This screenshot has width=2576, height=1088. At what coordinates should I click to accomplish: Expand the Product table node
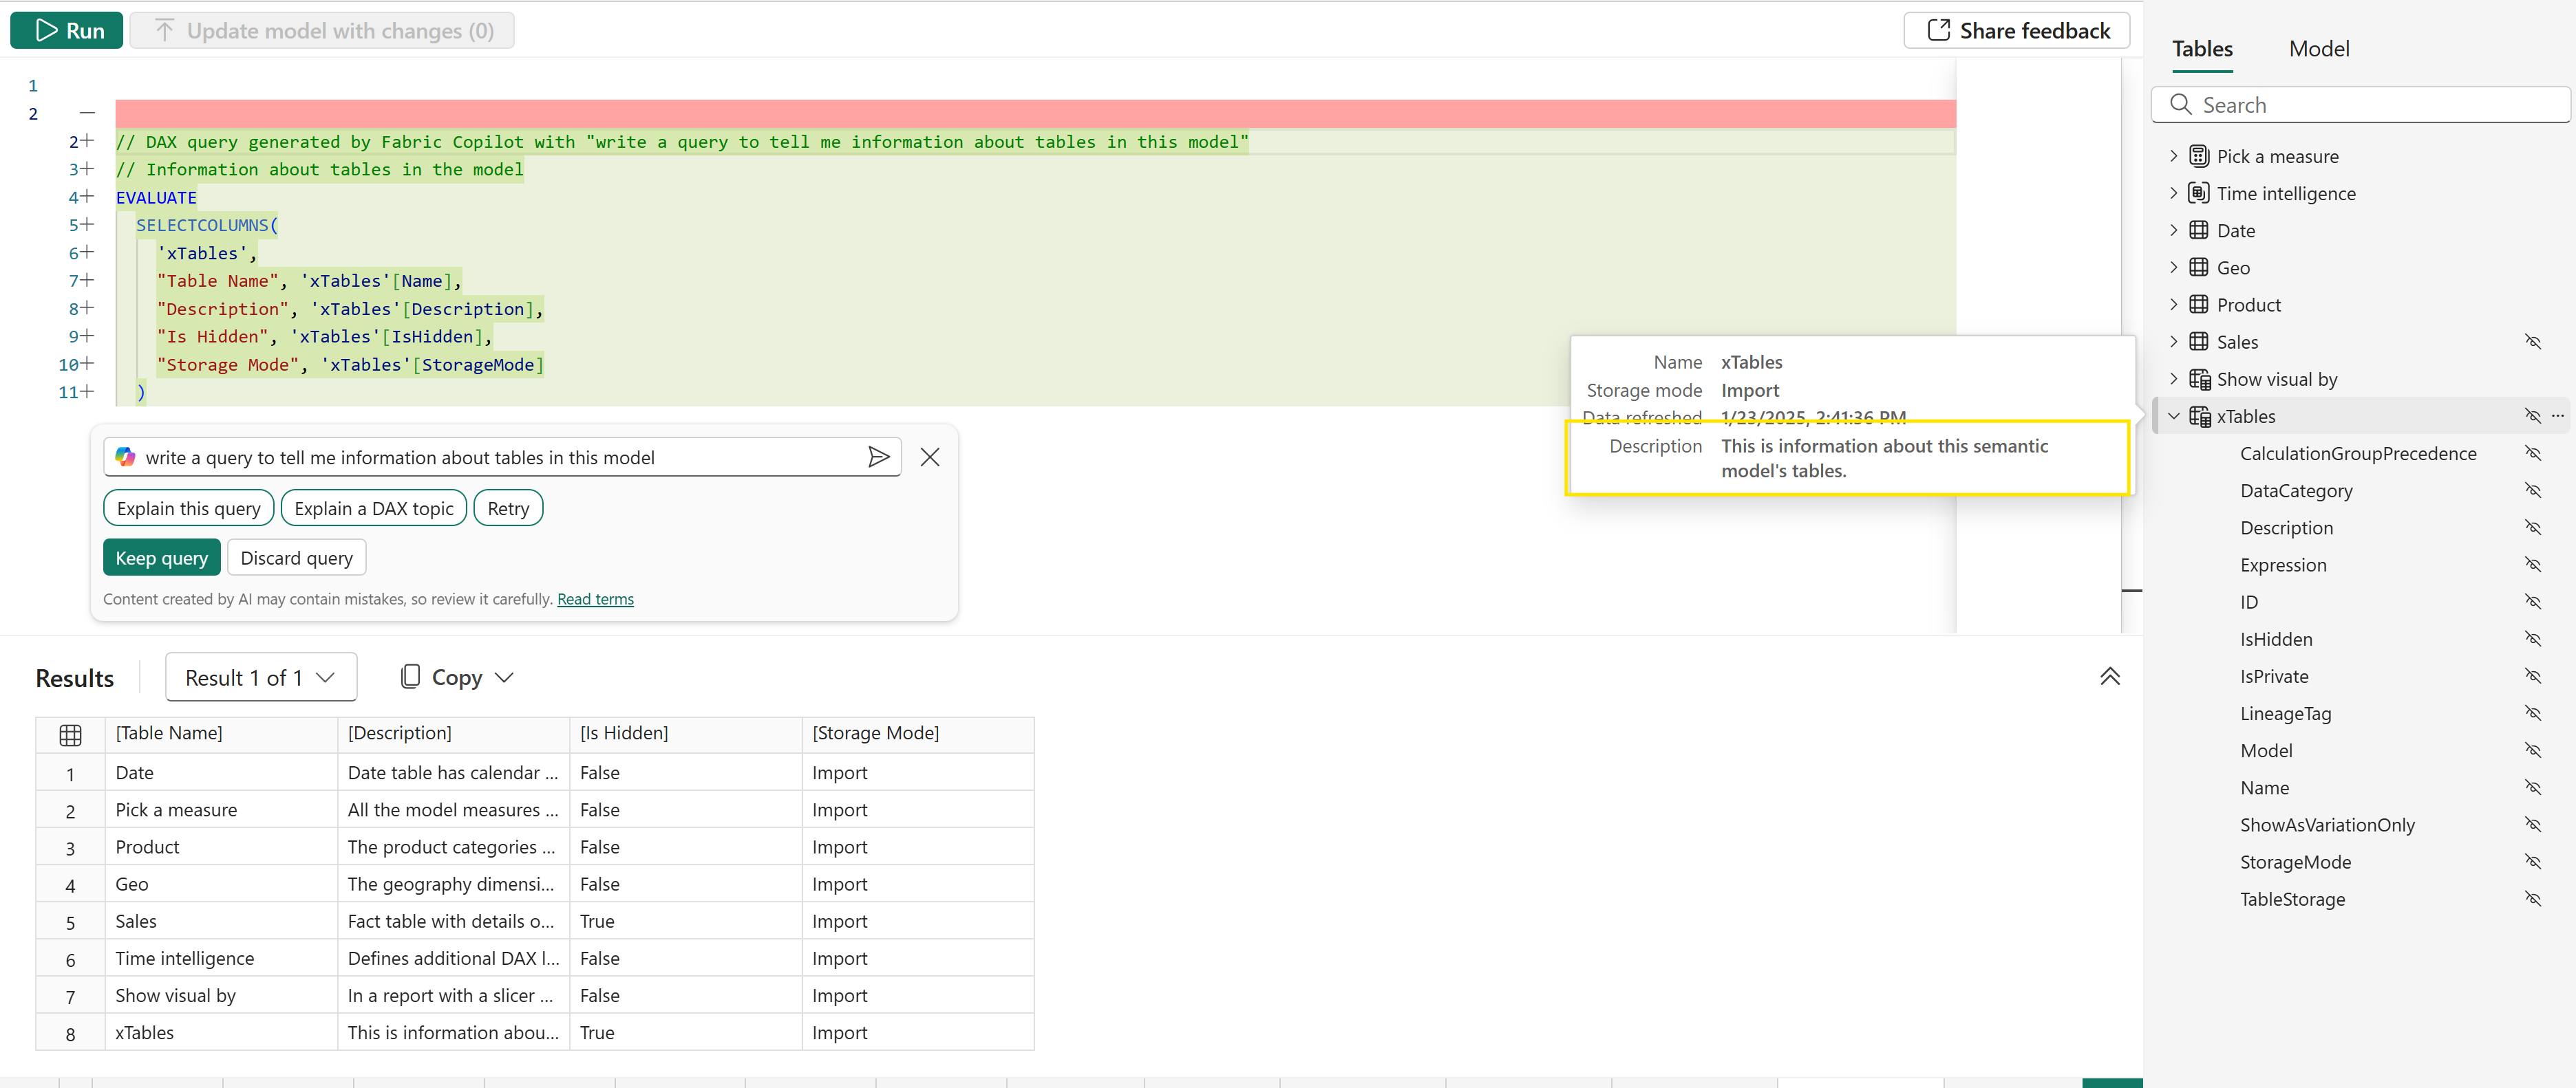(2173, 305)
